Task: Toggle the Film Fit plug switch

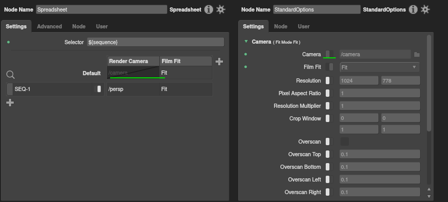Action: coord(329,67)
